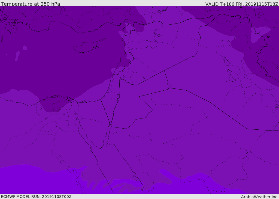Click the 'Temperature at 250 hPa' title
This screenshot has height=199, width=279.
(x=31, y=4)
